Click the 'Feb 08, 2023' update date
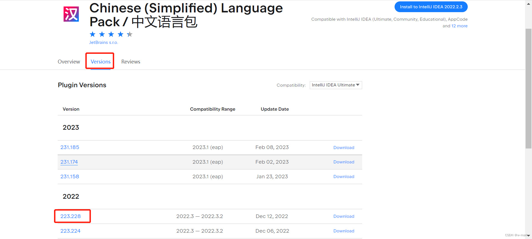The image size is (532, 239). pyautogui.click(x=272, y=147)
